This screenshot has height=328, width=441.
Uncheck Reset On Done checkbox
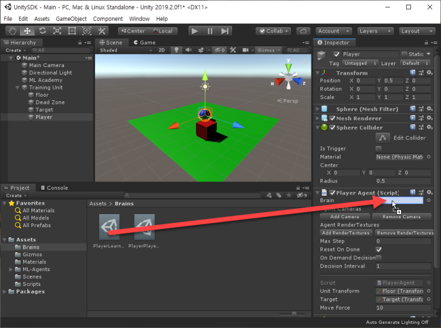tap(379, 250)
